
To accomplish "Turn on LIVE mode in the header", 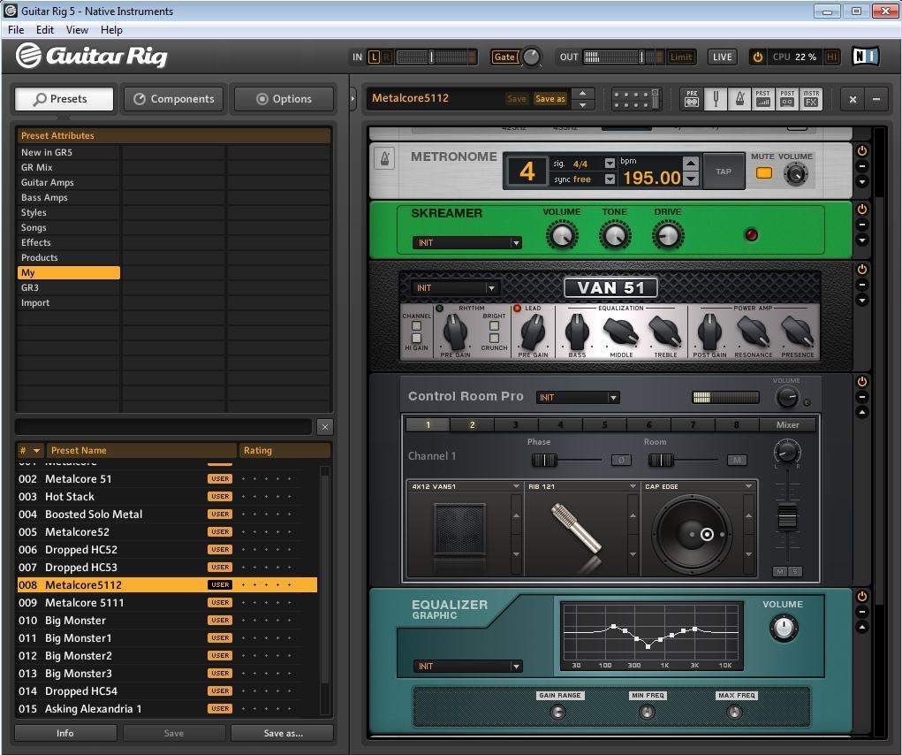I will tap(722, 57).
